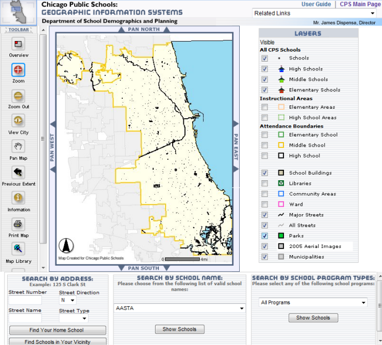Open the Map Library icon
The width and height of the screenshot is (382, 345).
18,249
